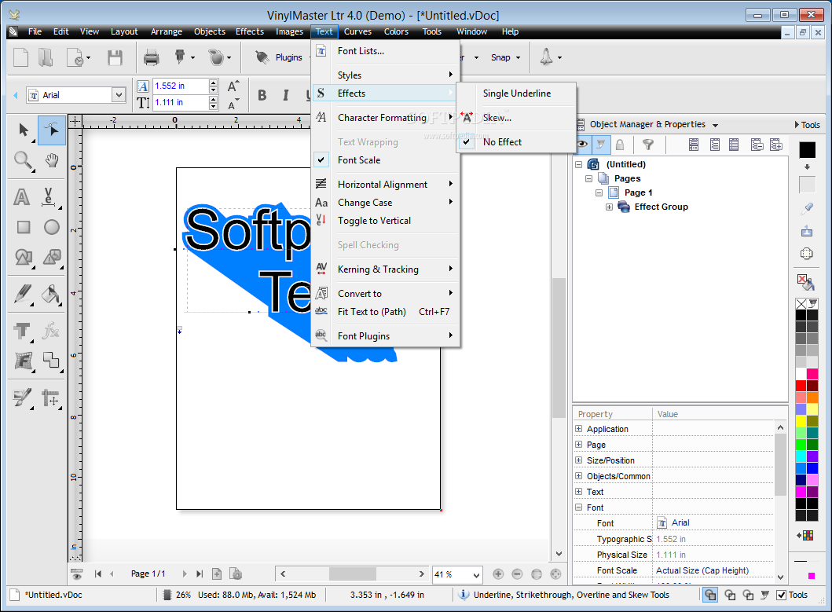This screenshot has height=612, width=832.
Task: Open the 41 % zoom dropdown
Action: click(476, 574)
